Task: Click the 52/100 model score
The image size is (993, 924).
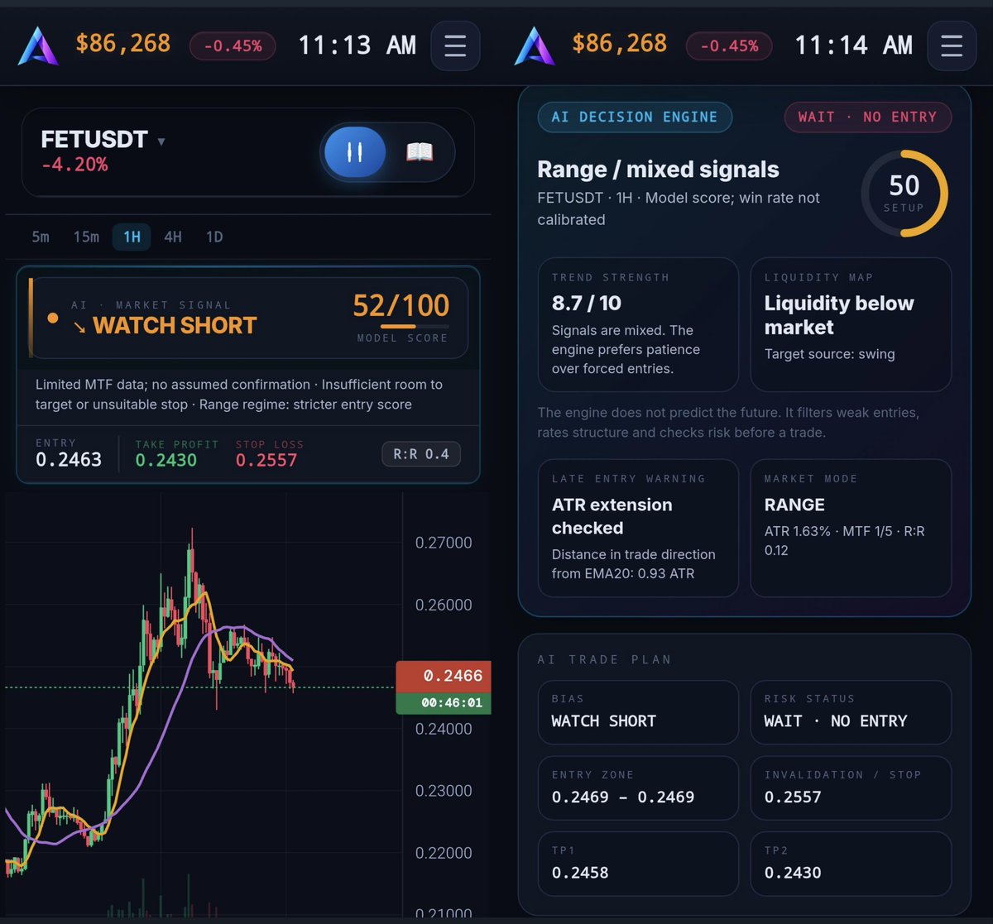Action: coord(401,305)
